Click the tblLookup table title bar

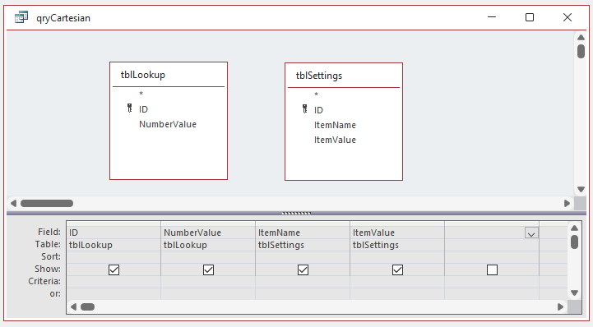pos(169,75)
